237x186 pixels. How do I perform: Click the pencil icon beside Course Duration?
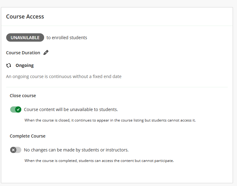[x=46, y=52]
